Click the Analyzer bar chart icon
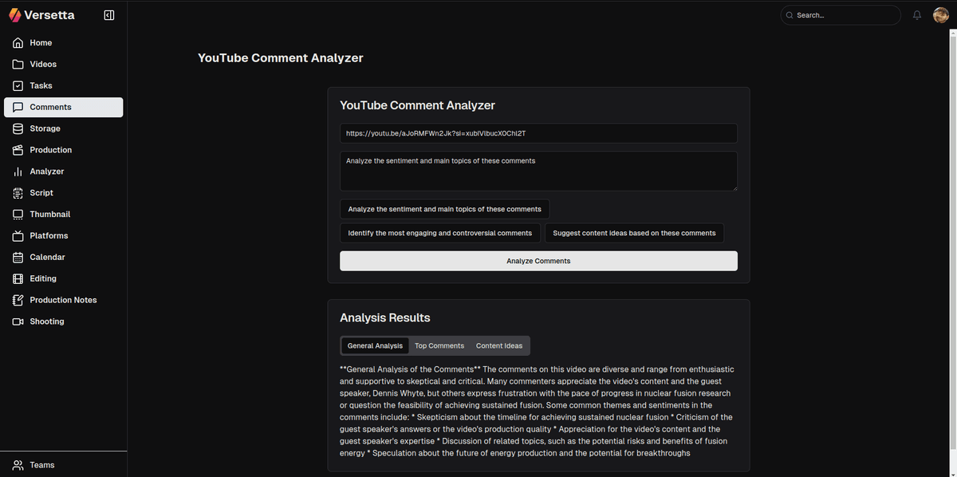Image resolution: width=957 pixels, height=477 pixels. point(18,172)
